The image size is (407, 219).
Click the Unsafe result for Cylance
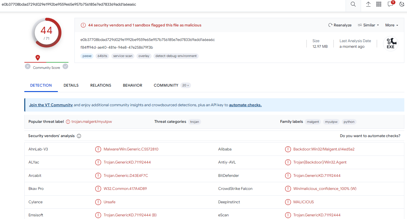click(x=109, y=202)
